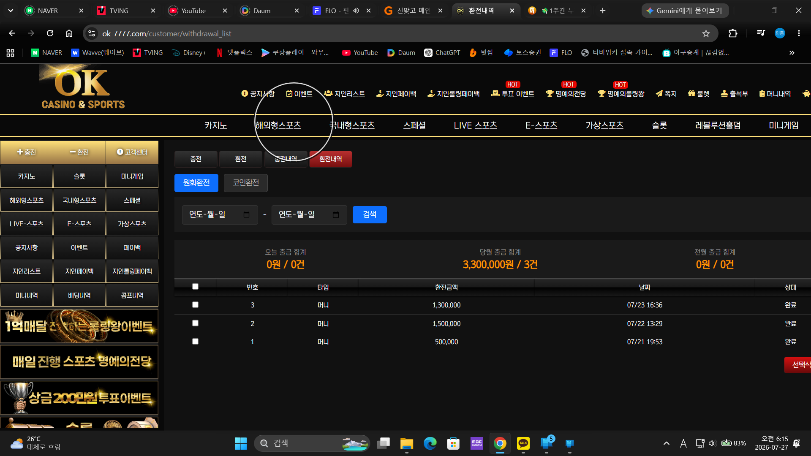Open the LIVE 스포츠 main menu item
Image resolution: width=811 pixels, height=456 pixels.
pos(476,125)
